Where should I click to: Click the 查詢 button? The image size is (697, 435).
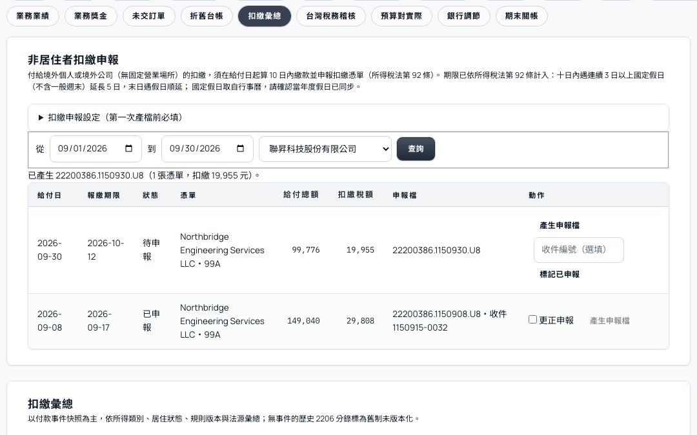[416, 149]
